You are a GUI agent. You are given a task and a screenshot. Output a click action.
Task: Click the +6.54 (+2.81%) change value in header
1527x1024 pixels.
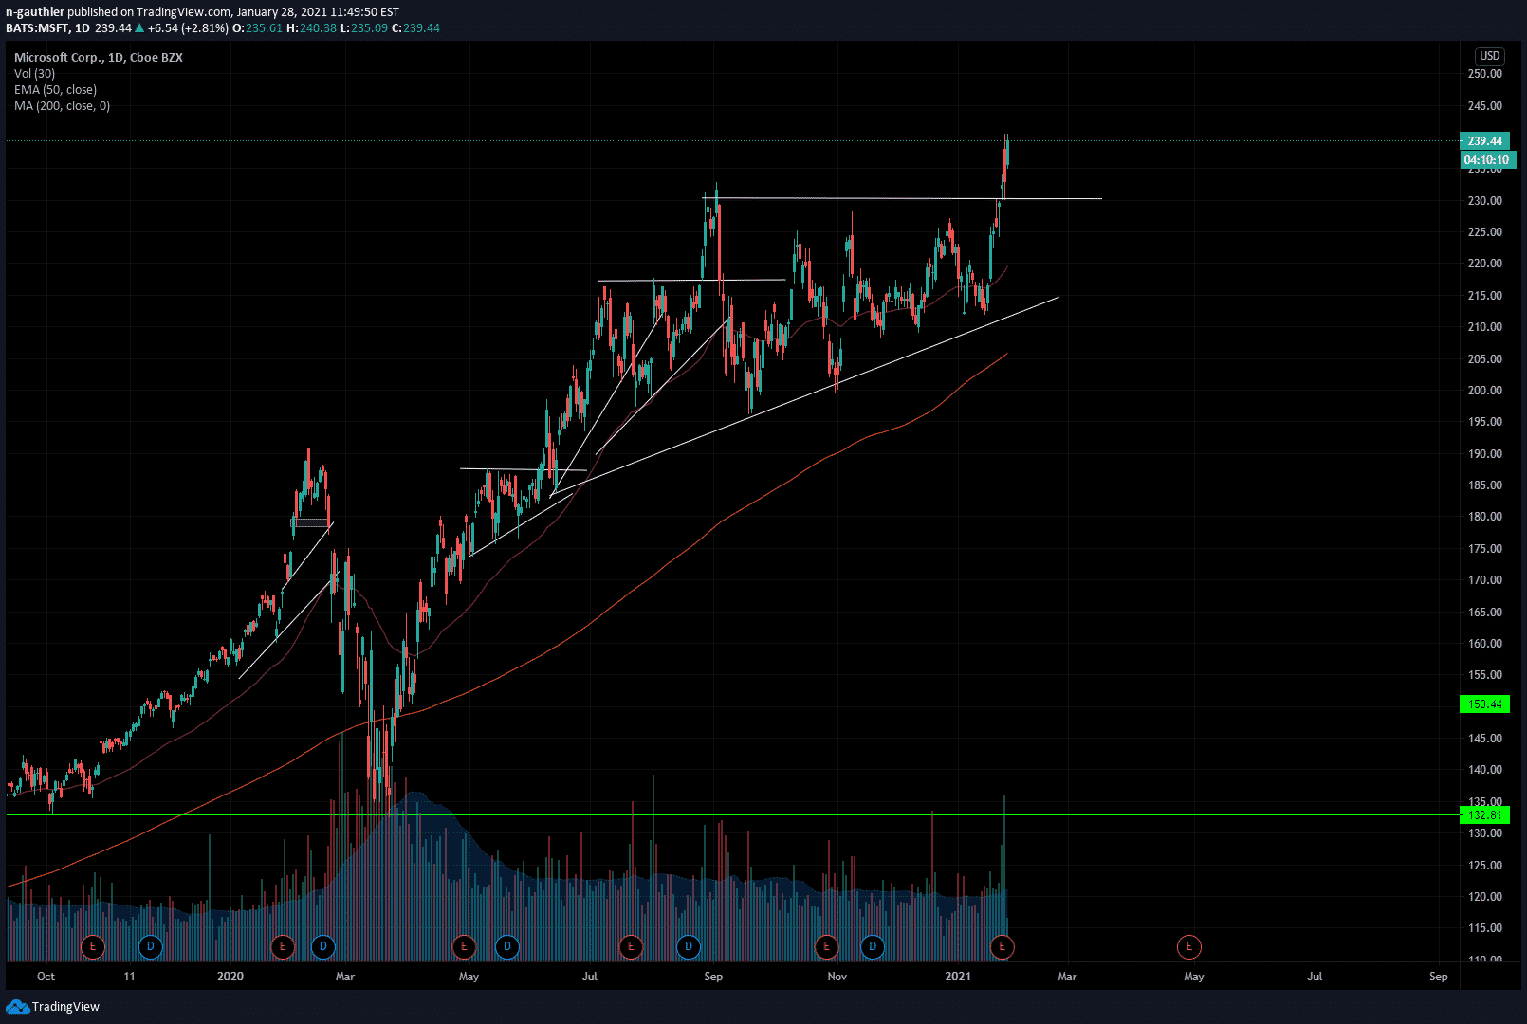coord(188,28)
